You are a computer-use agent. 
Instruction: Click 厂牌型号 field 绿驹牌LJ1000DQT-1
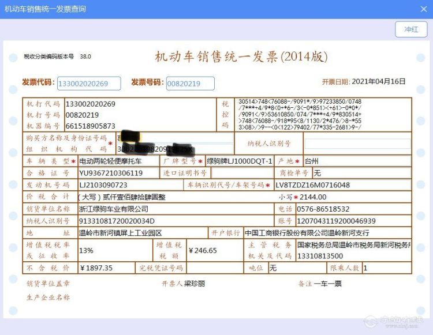(x=240, y=161)
